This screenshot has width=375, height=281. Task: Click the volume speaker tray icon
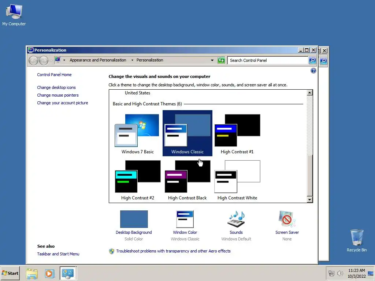click(x=340, y=273)
